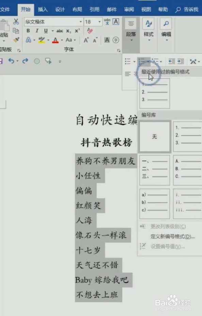Open the font color dropdown arrow
The image size is (202, 316).
click(62, 40)
